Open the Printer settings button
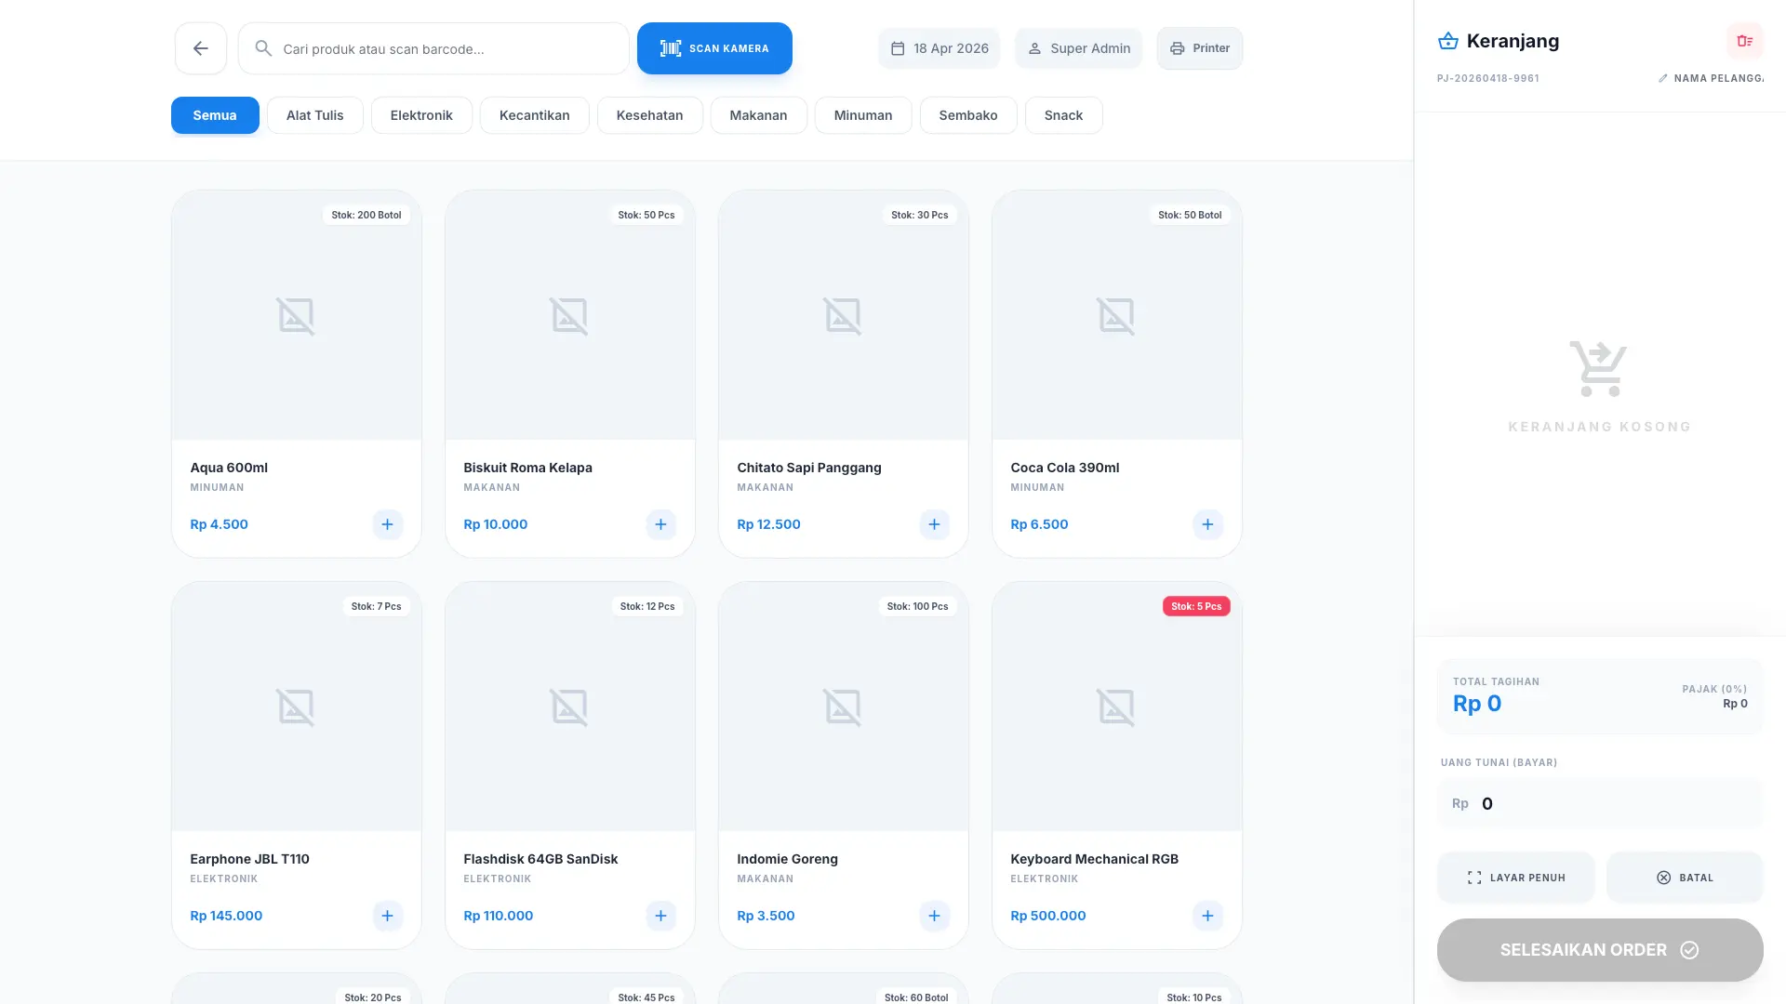Image resolution: width=1786 pixels, height=1004 pixels. tap(1200, 48)
